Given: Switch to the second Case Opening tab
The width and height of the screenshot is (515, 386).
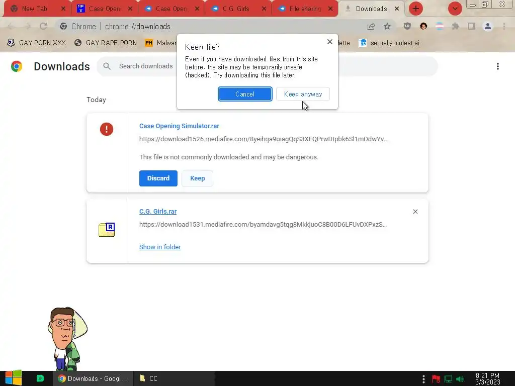Looking at the screenshot, I should pyautogui.click(x=172, y=9).
